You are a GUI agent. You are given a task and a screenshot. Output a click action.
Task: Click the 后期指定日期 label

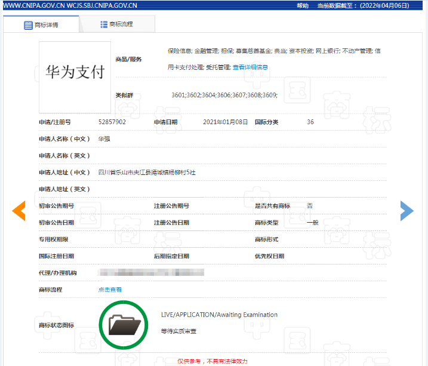pos(171,256)
